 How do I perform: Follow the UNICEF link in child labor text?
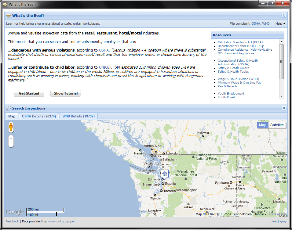105,67
